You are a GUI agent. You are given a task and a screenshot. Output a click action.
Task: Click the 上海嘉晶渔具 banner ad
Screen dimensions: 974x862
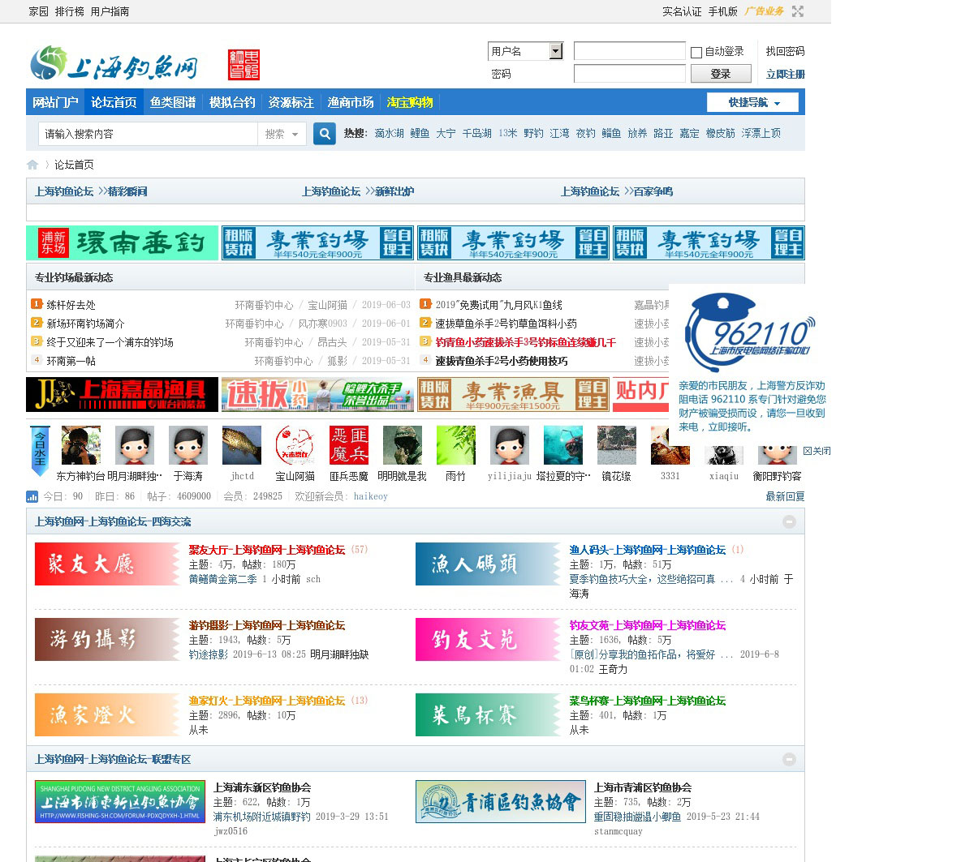coord(122,394)
